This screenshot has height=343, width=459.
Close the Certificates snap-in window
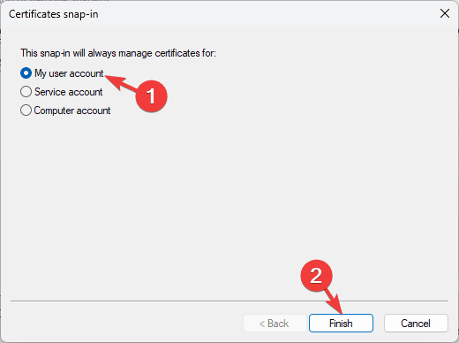pos(445,13)
